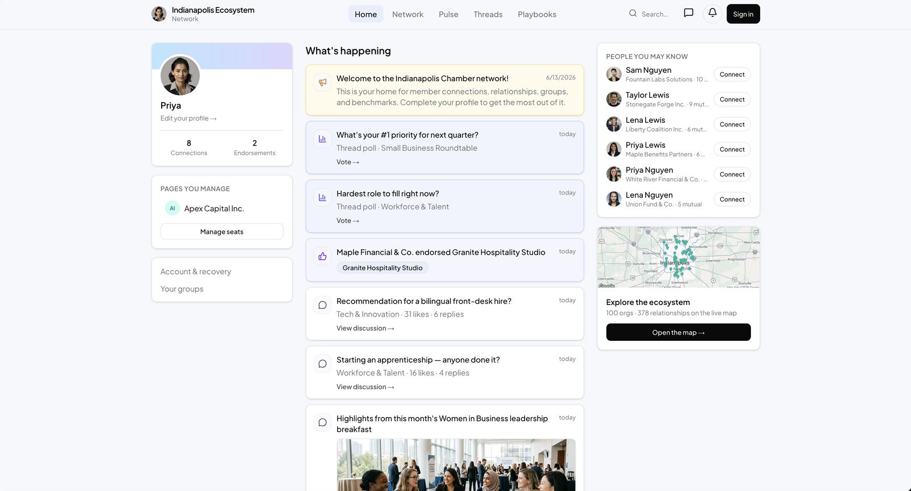Open Account & recovery link
Screen dimensions: 911x491
pos(196,272)
